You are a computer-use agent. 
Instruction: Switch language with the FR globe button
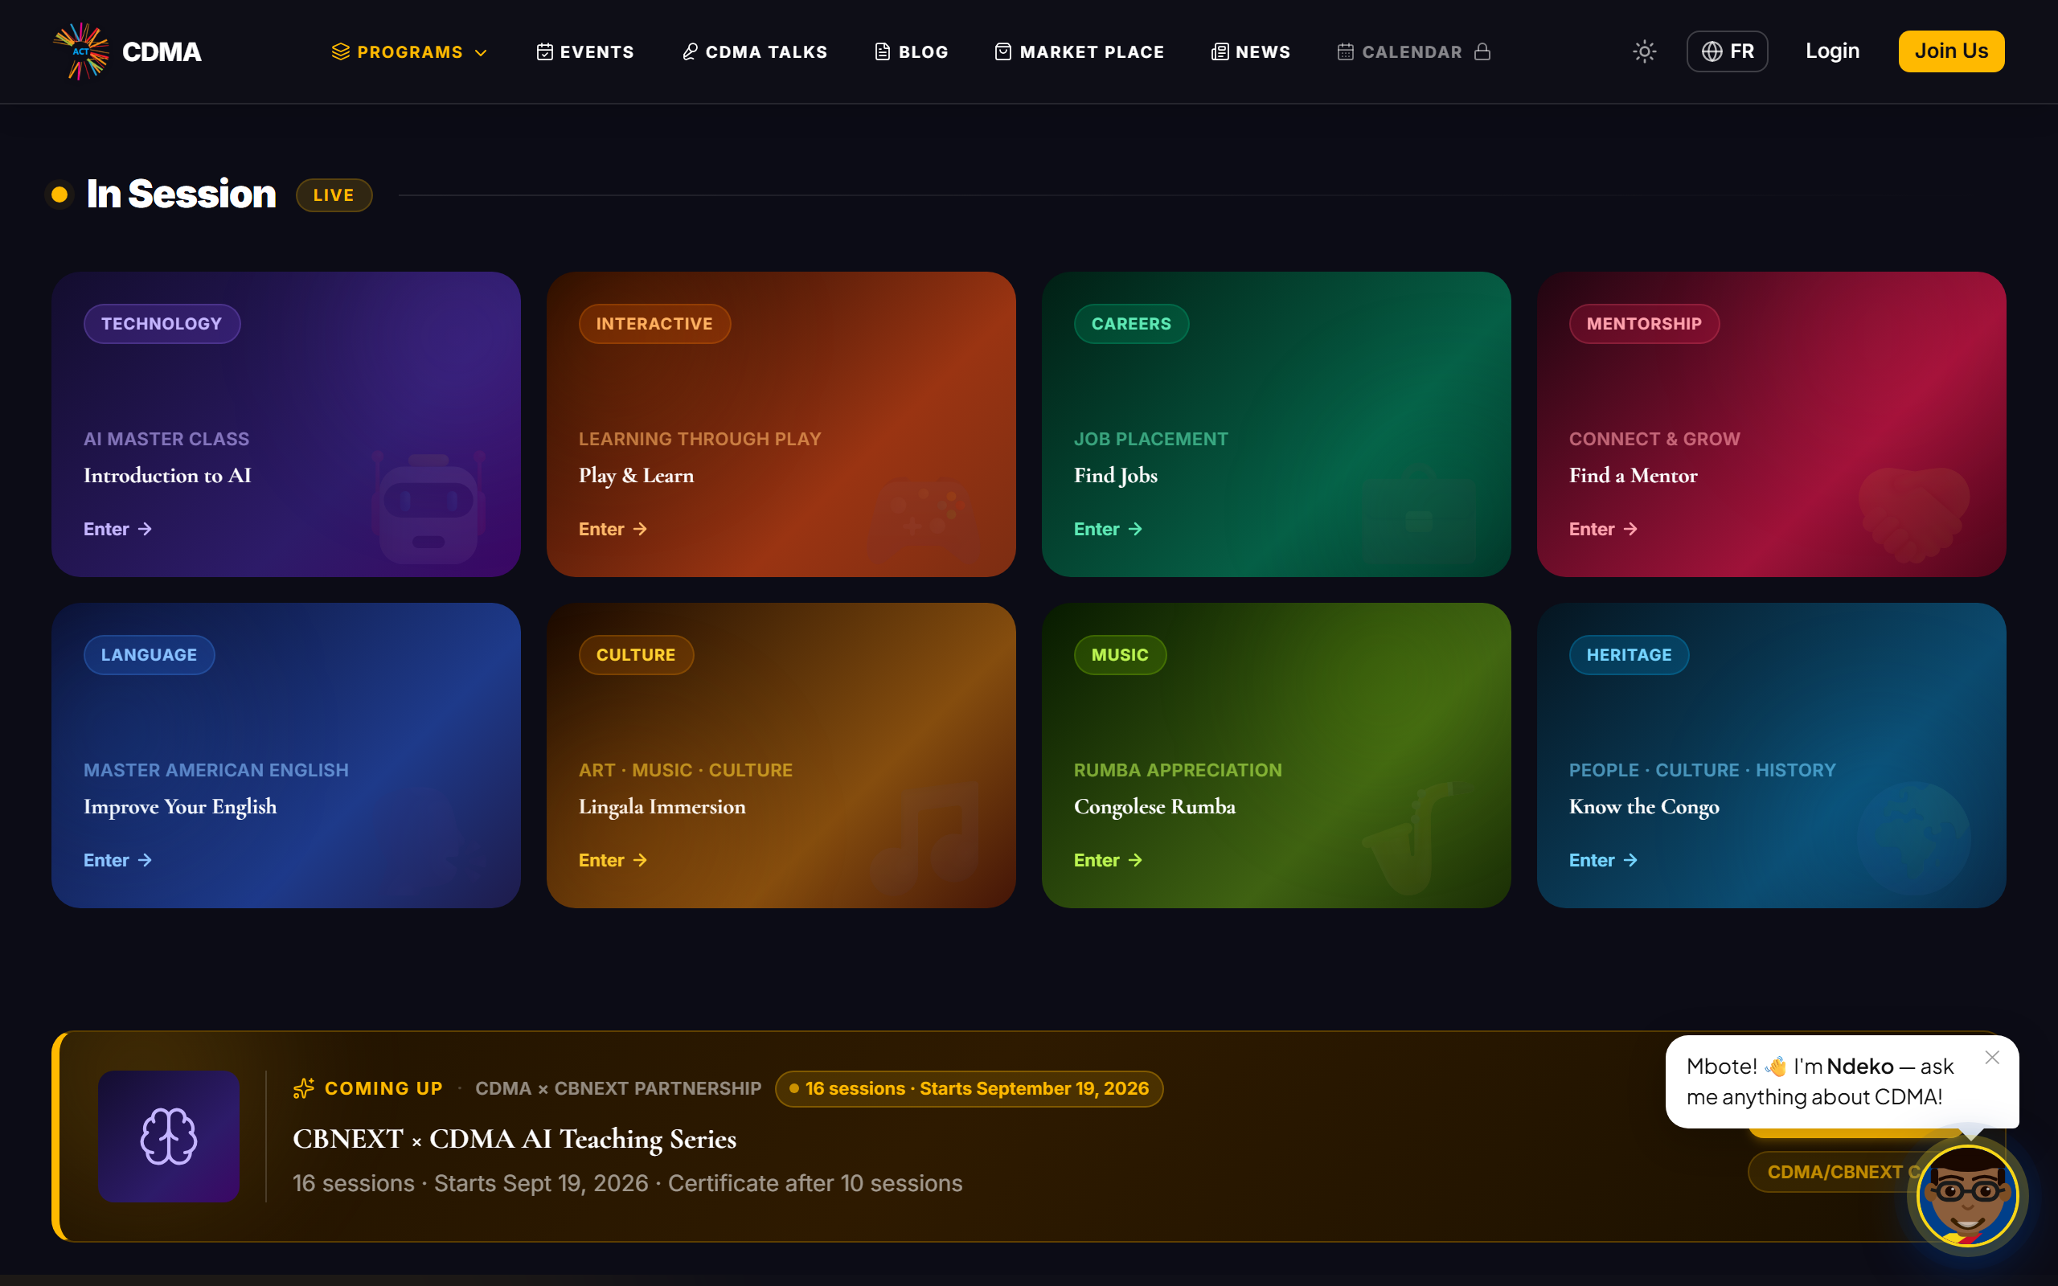pyautogui.click(x=1726, y=51)
